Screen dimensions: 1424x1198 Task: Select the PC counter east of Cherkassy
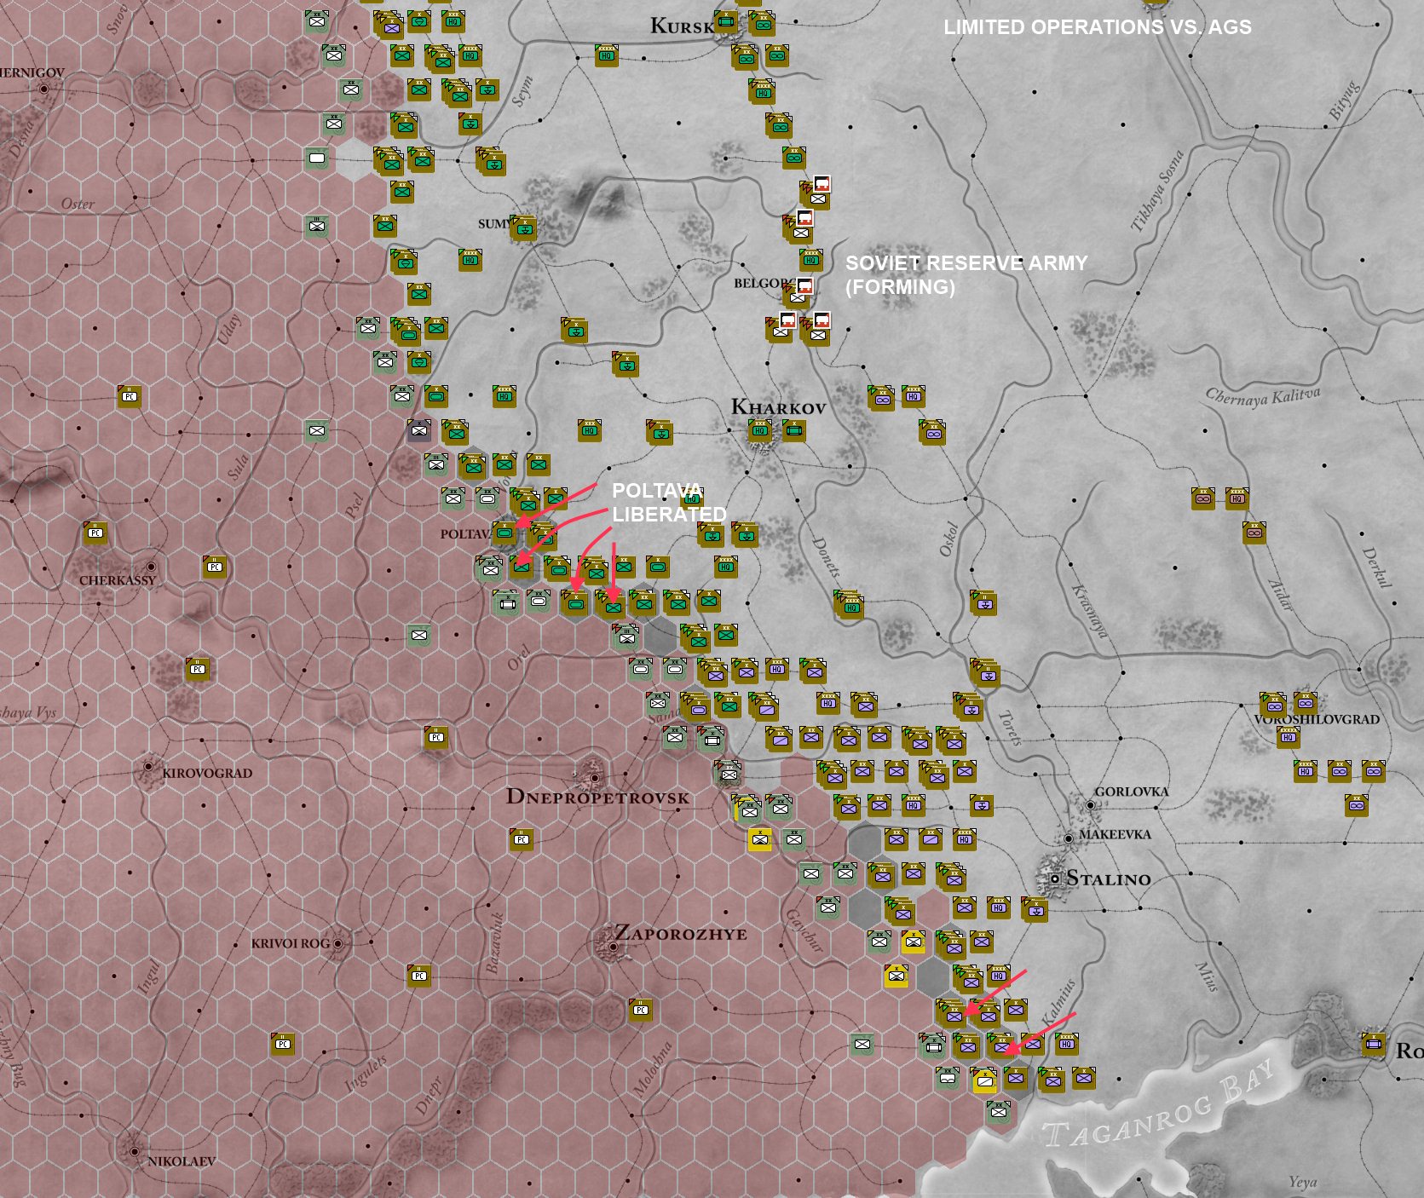pyautogui.click(x=214, y=567)
